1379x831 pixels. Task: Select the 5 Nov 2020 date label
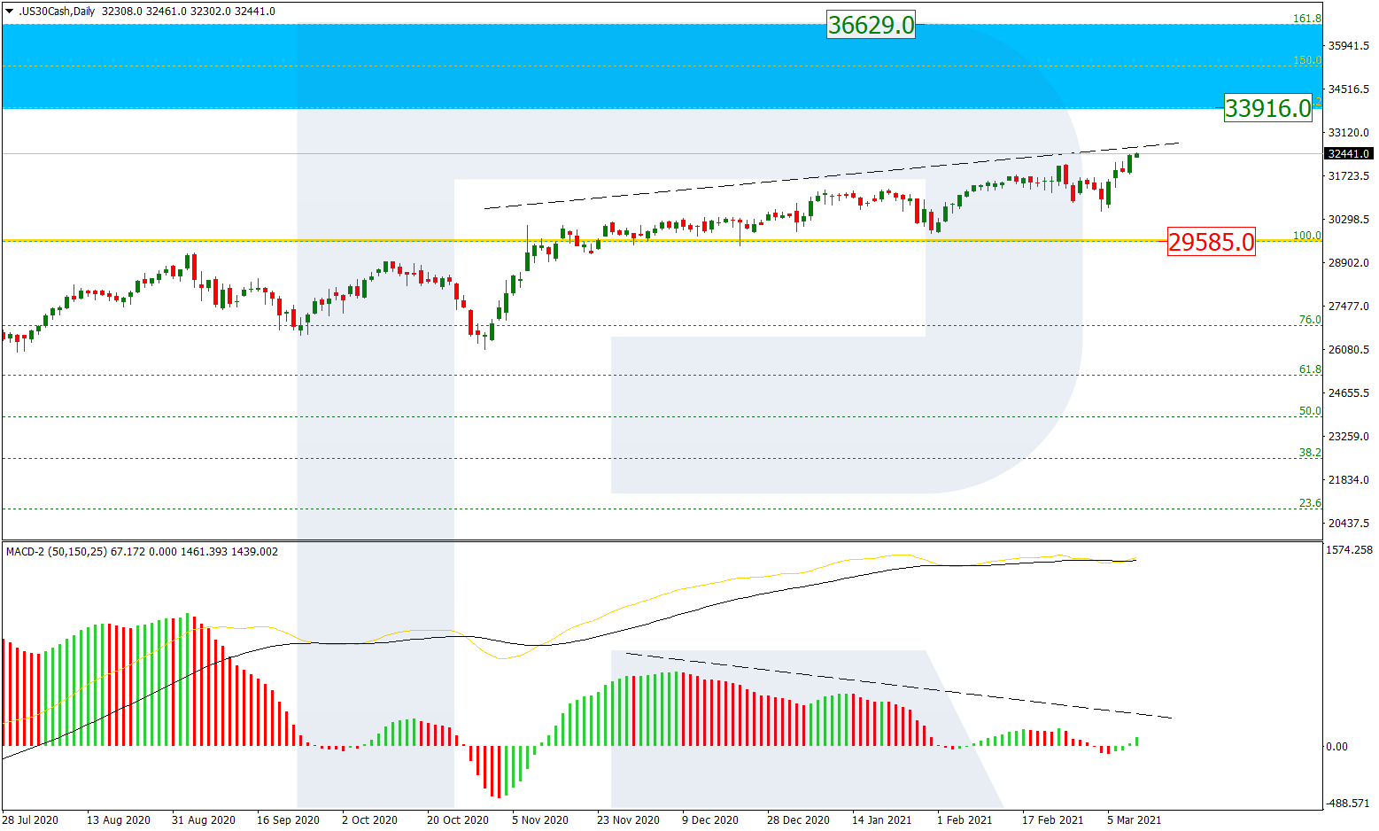pos(540,820)
